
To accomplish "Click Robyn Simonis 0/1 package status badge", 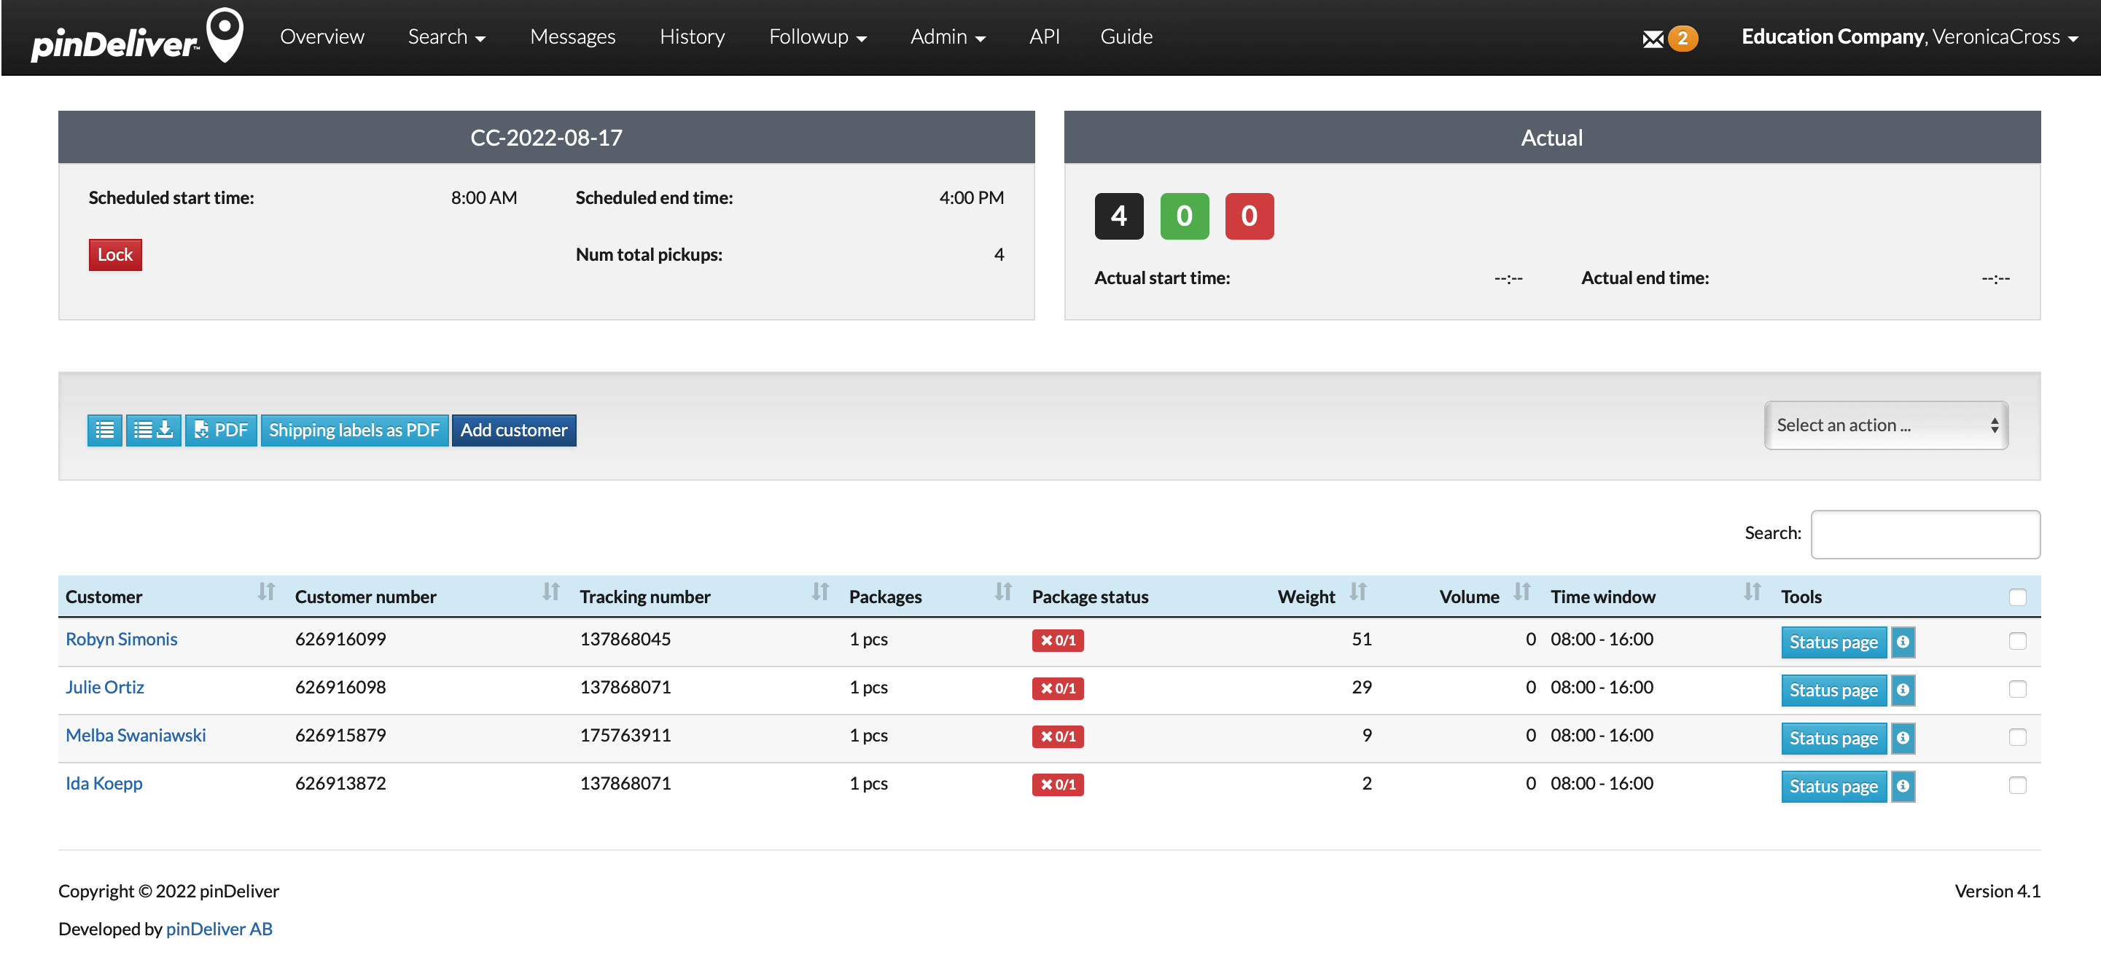I will 1057,641.
